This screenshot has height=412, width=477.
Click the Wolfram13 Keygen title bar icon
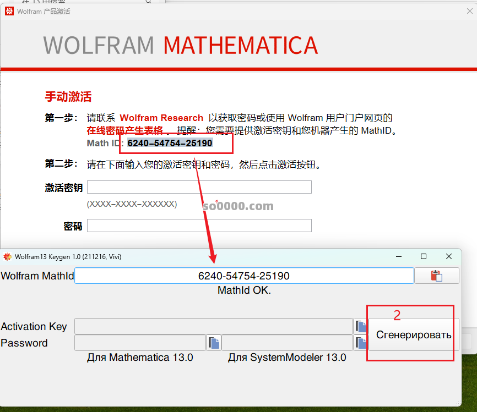click(7, 257)
